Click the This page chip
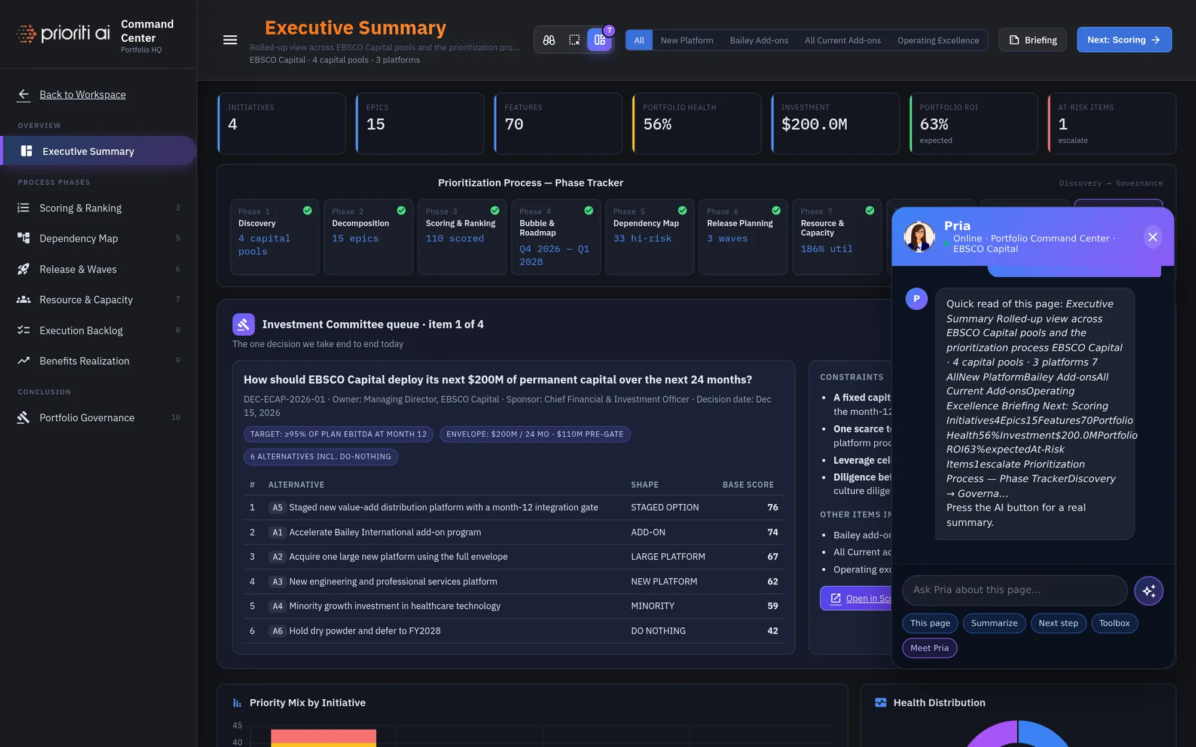 pyautogui.click(x=930, y=623)
